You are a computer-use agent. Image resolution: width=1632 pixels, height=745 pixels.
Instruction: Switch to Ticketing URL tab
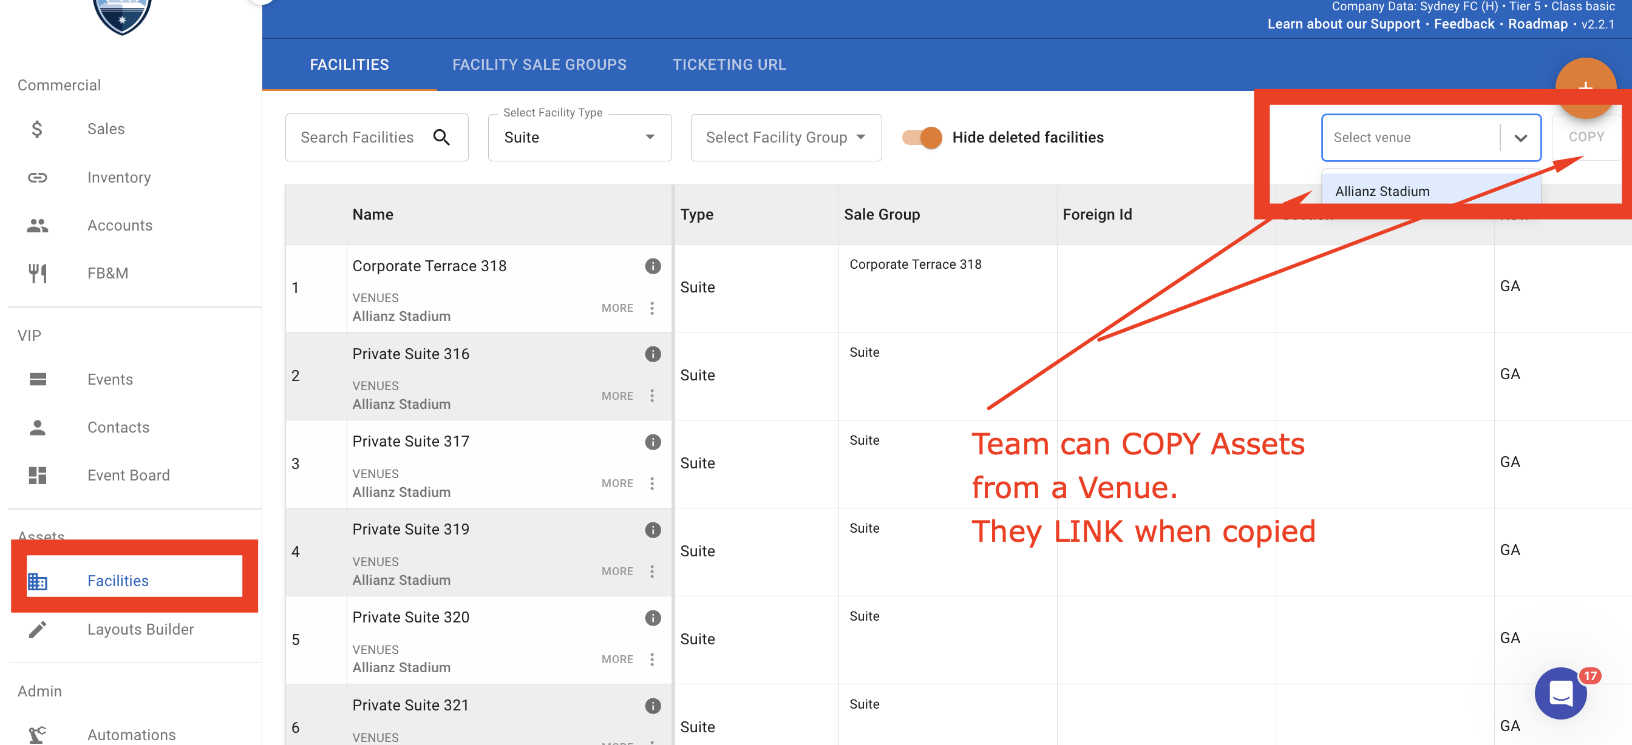729,64
